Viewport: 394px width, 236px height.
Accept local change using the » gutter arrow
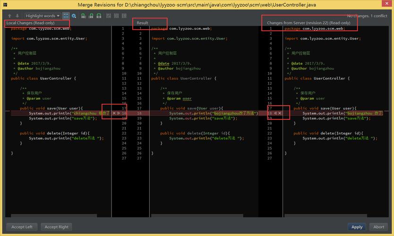pos(118,113)
